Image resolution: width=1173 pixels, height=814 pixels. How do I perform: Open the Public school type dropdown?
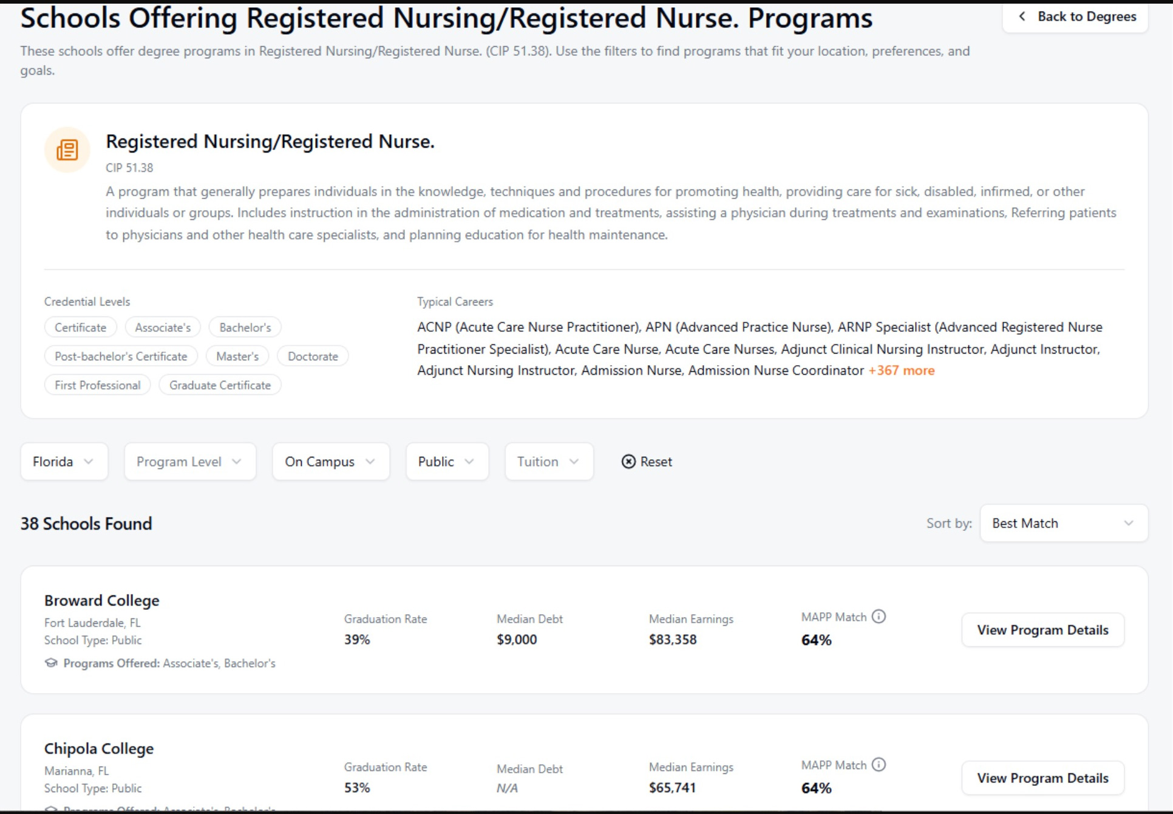tap(447, 462)
